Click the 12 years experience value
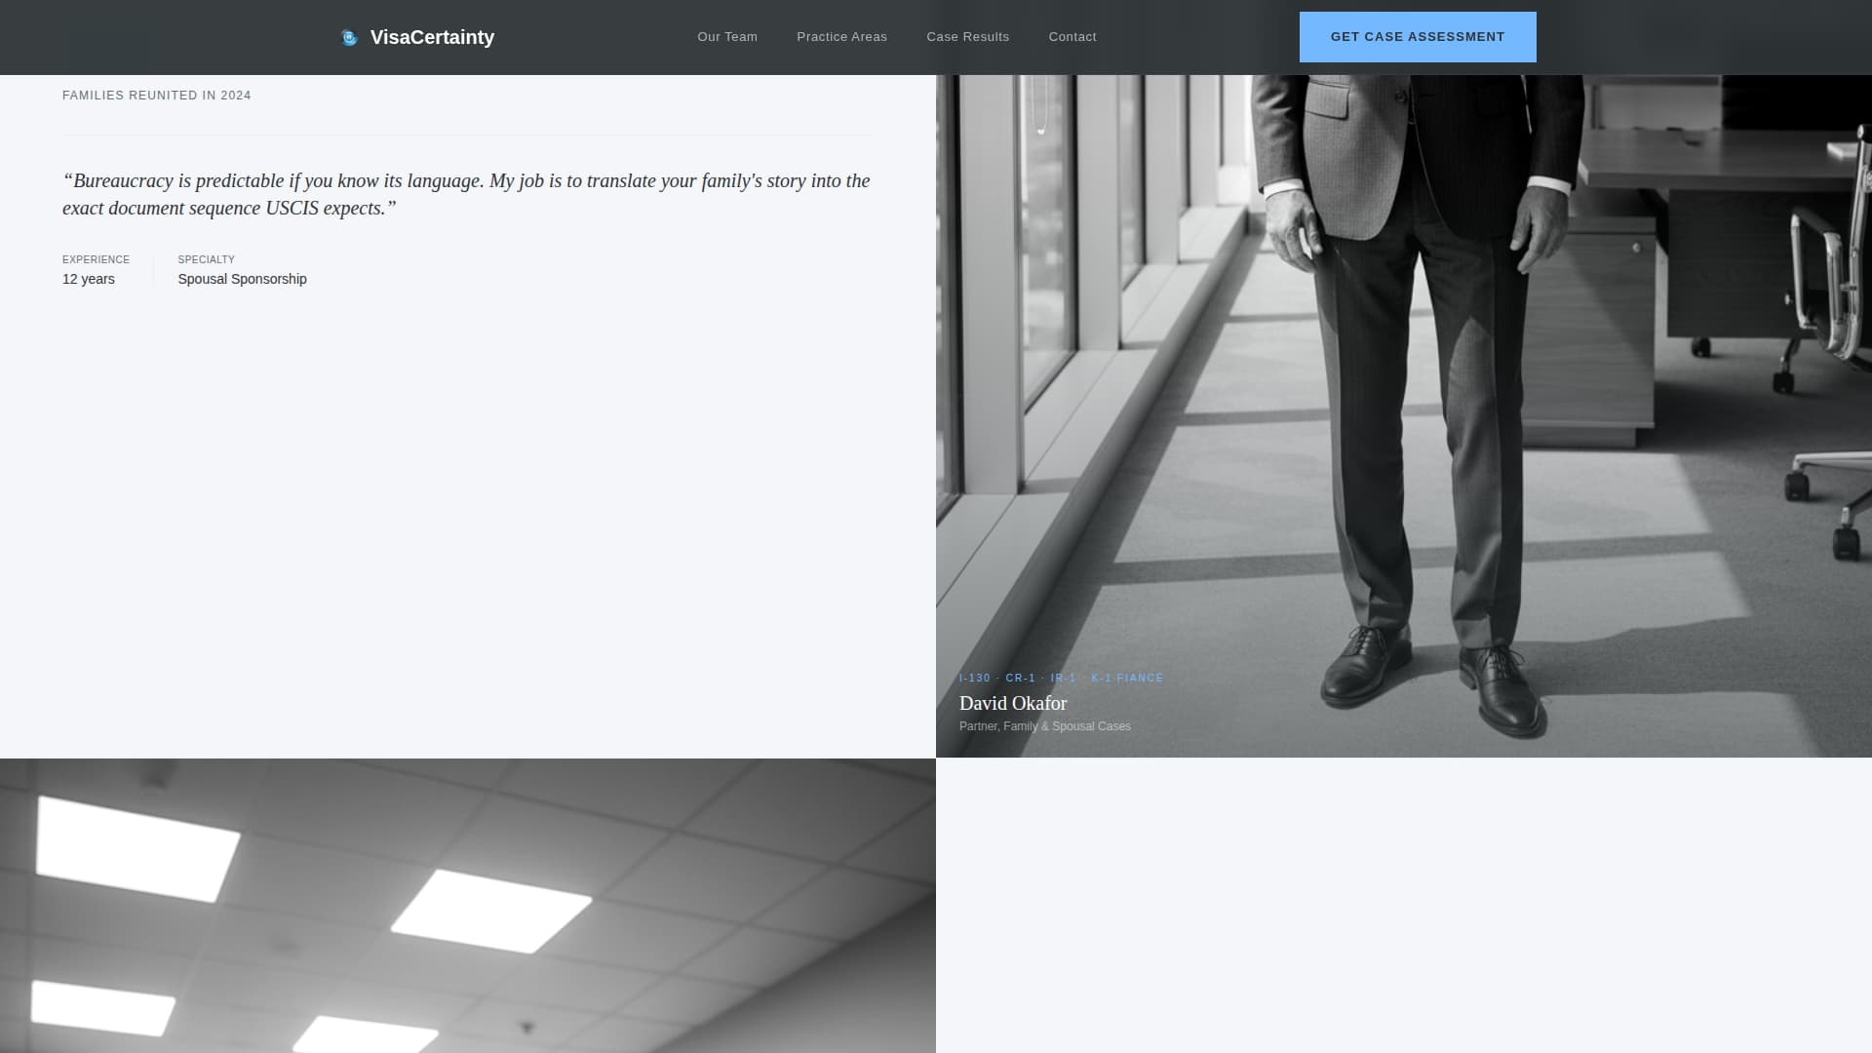Image resolution: width=1872 pixels, height=1053 pixels. (89, 279)
